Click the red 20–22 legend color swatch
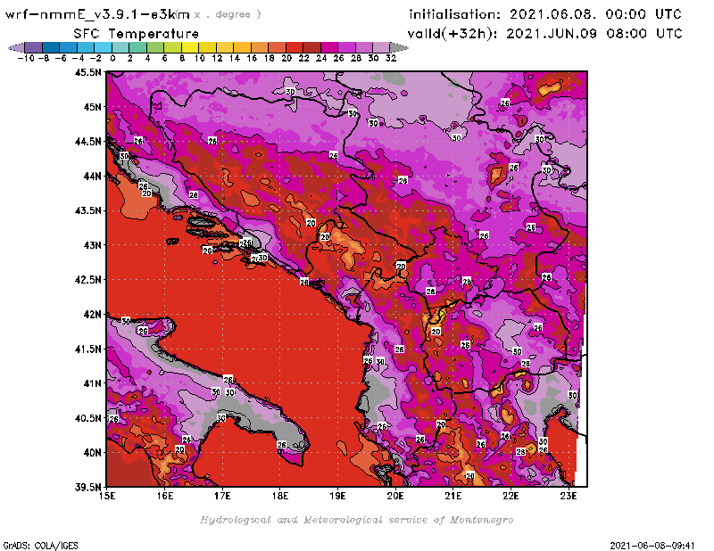 (295, 47)
